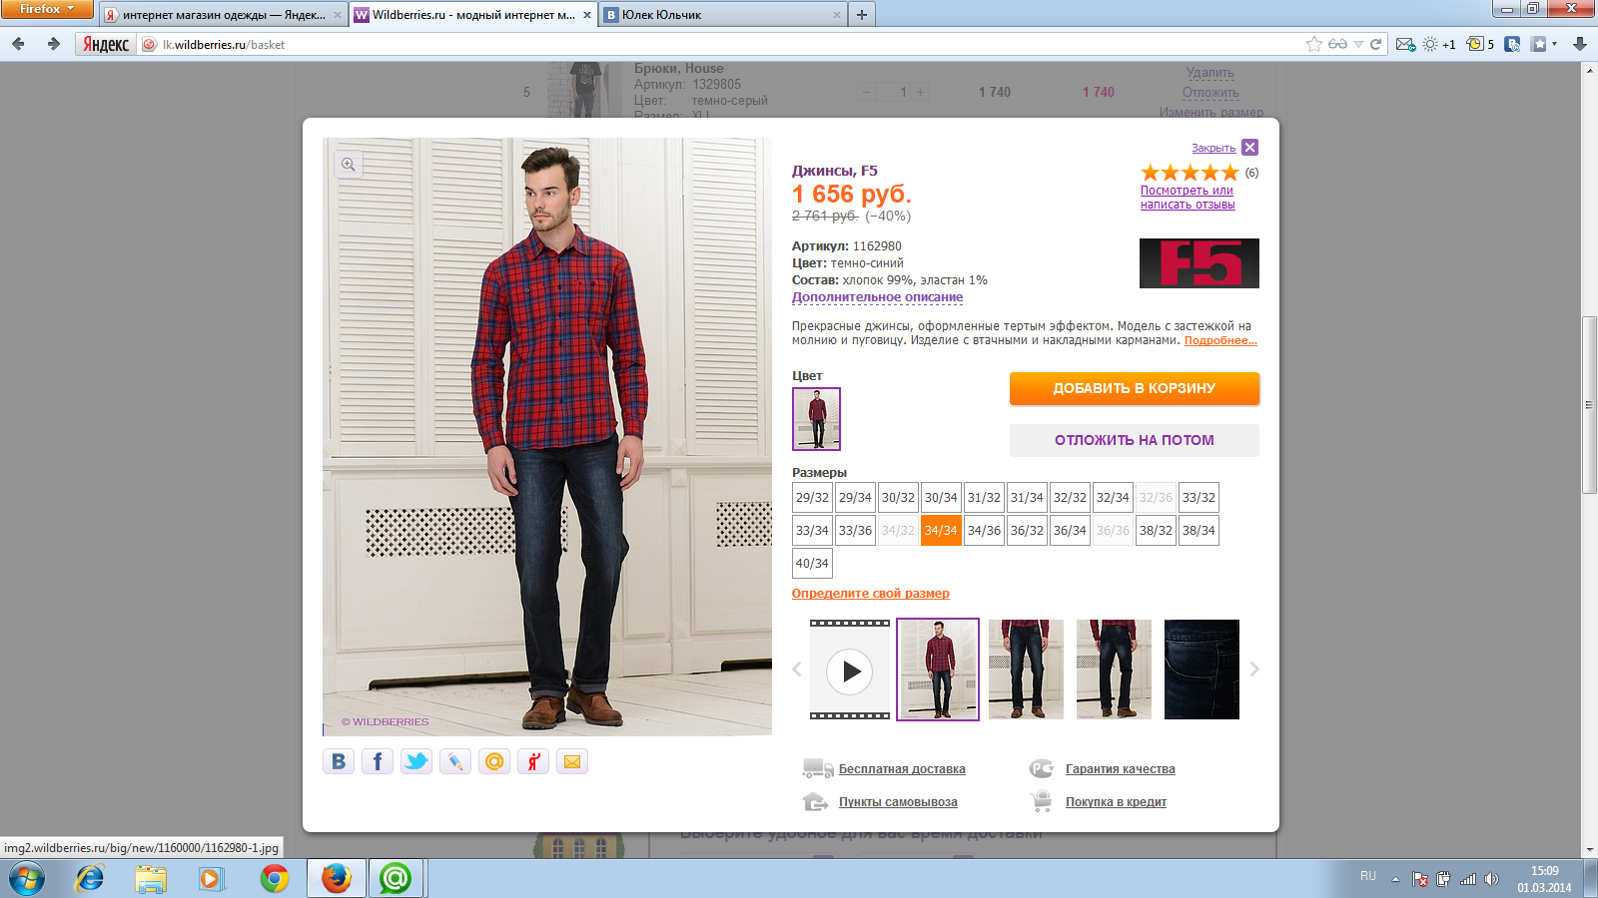Viewport: 1598px width, 898px height.
Task: Open the address bar history dropdown arrow
Action: [x=1358, y=44]
